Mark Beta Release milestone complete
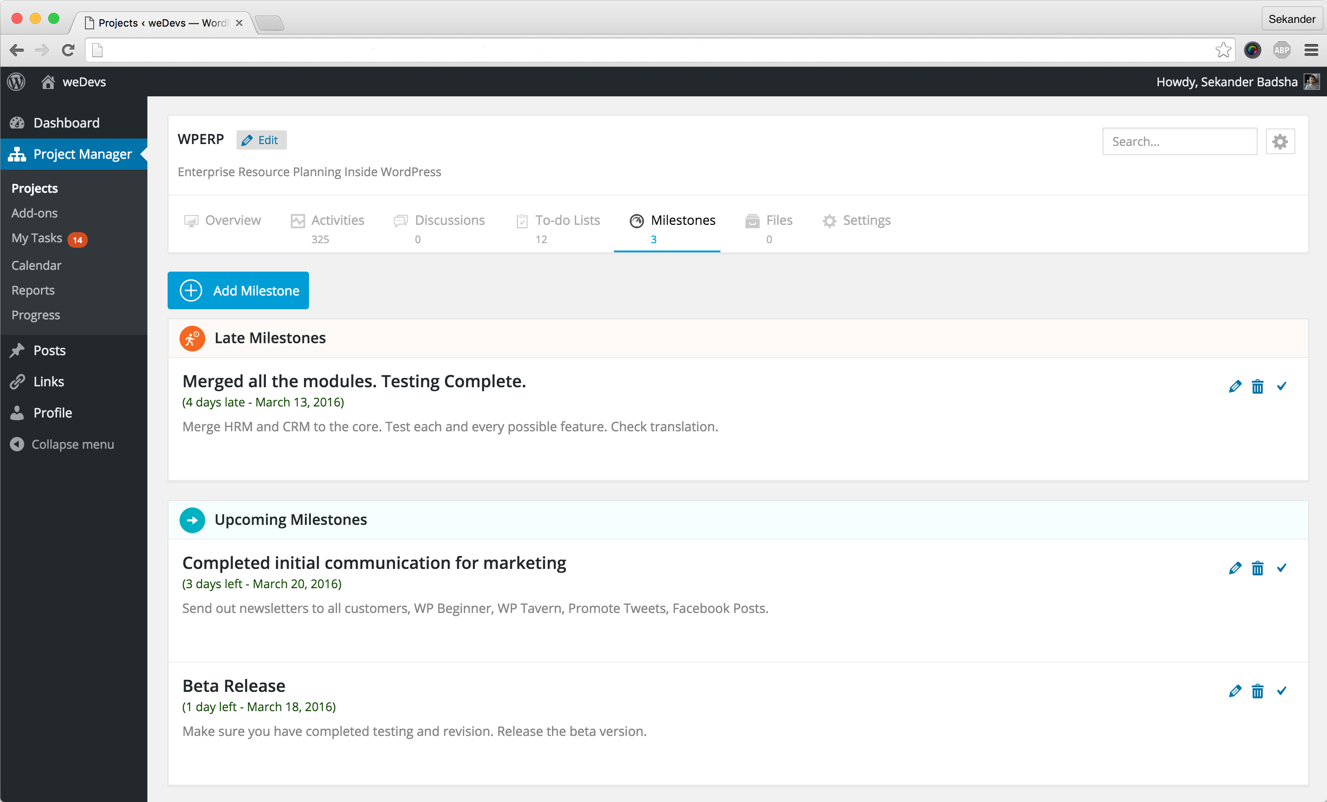This screenshot has width=1327, height=802. [x=1282, y=691]
